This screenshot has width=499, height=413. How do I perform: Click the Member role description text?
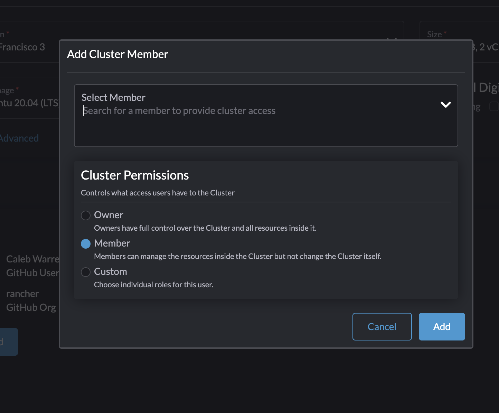[237, 256]
